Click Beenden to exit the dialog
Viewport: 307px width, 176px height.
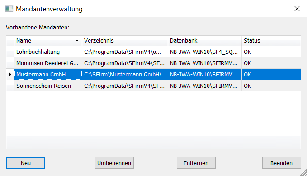coord(282,163)
